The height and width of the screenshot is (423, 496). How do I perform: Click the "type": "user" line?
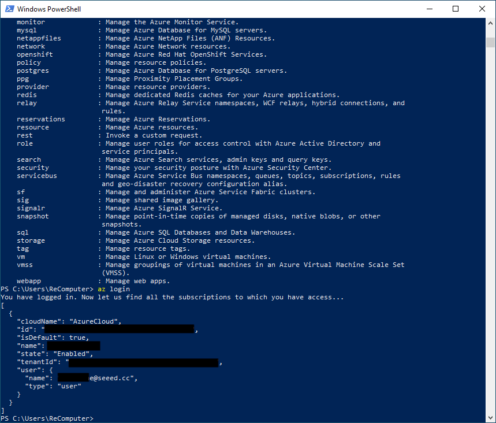pos(53,386)
